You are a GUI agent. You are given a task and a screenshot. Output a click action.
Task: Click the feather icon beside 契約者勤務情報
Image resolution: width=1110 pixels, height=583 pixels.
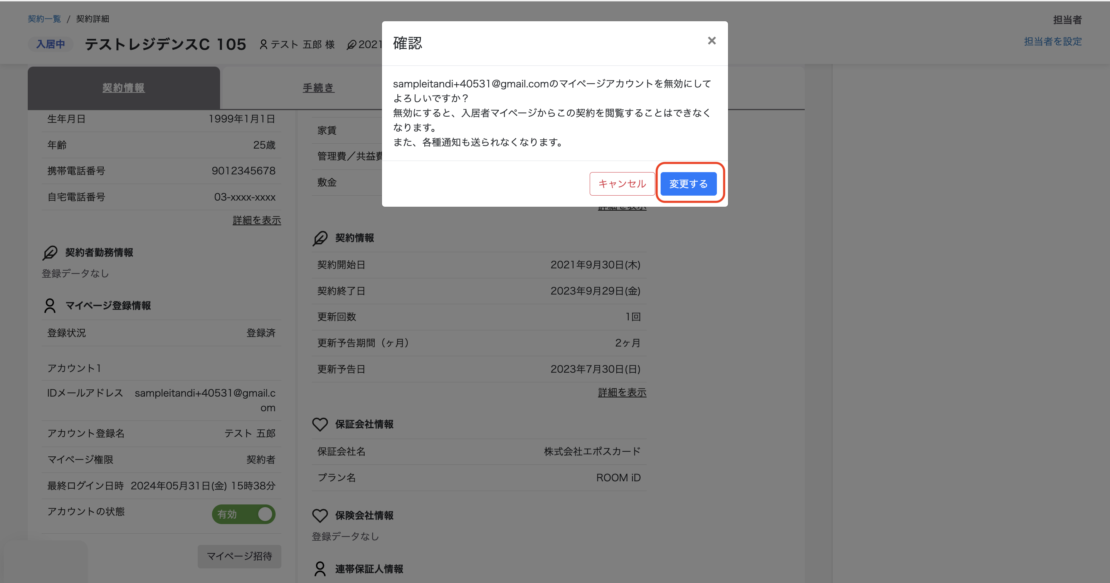pos(50,252)
